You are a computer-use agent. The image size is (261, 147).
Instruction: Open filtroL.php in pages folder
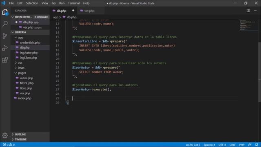pos(30,83)
